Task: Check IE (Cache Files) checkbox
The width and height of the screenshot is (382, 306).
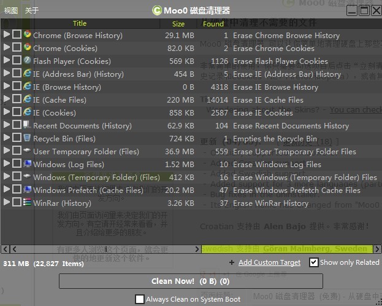Action: click(x=17, y=99)
